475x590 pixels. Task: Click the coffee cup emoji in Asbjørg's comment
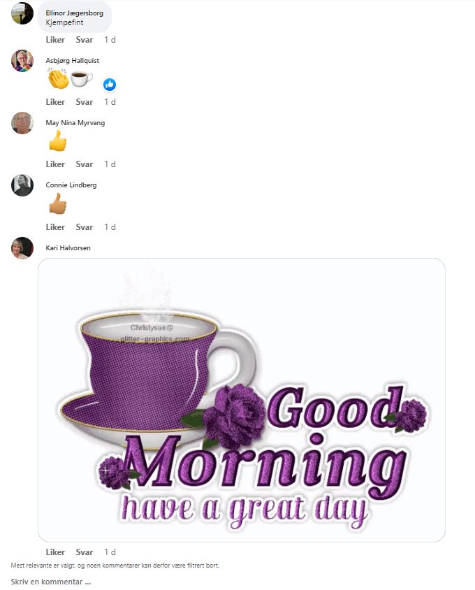pos(81,79)
